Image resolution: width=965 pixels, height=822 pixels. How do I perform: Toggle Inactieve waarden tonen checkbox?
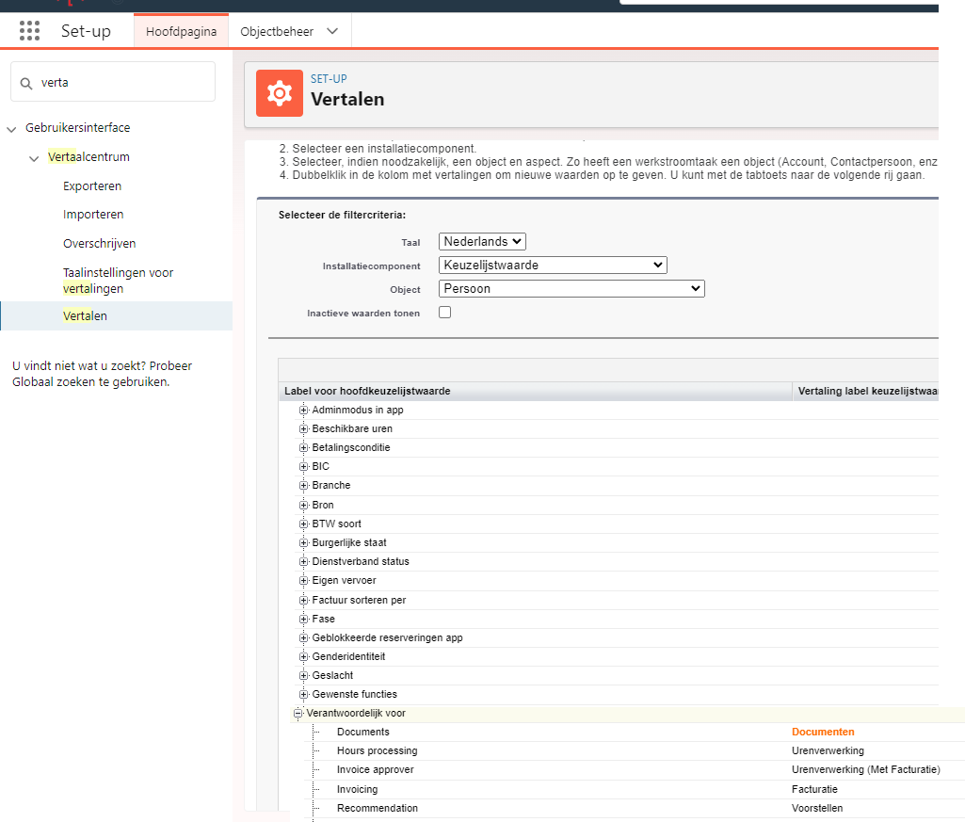click(x=445, y=313)
